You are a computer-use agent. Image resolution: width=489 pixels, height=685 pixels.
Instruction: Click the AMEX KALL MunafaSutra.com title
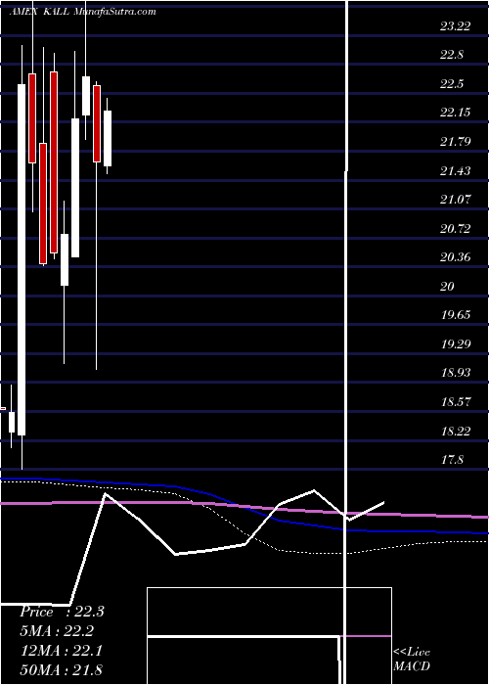coord(82,12)
